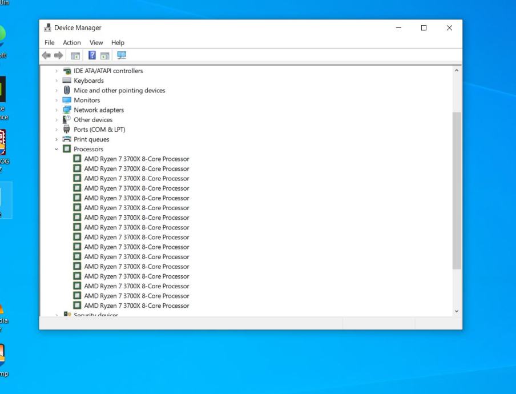This screenshot has width=516, height=394.
Task: Open the File menu
Action: pos(49,42)
